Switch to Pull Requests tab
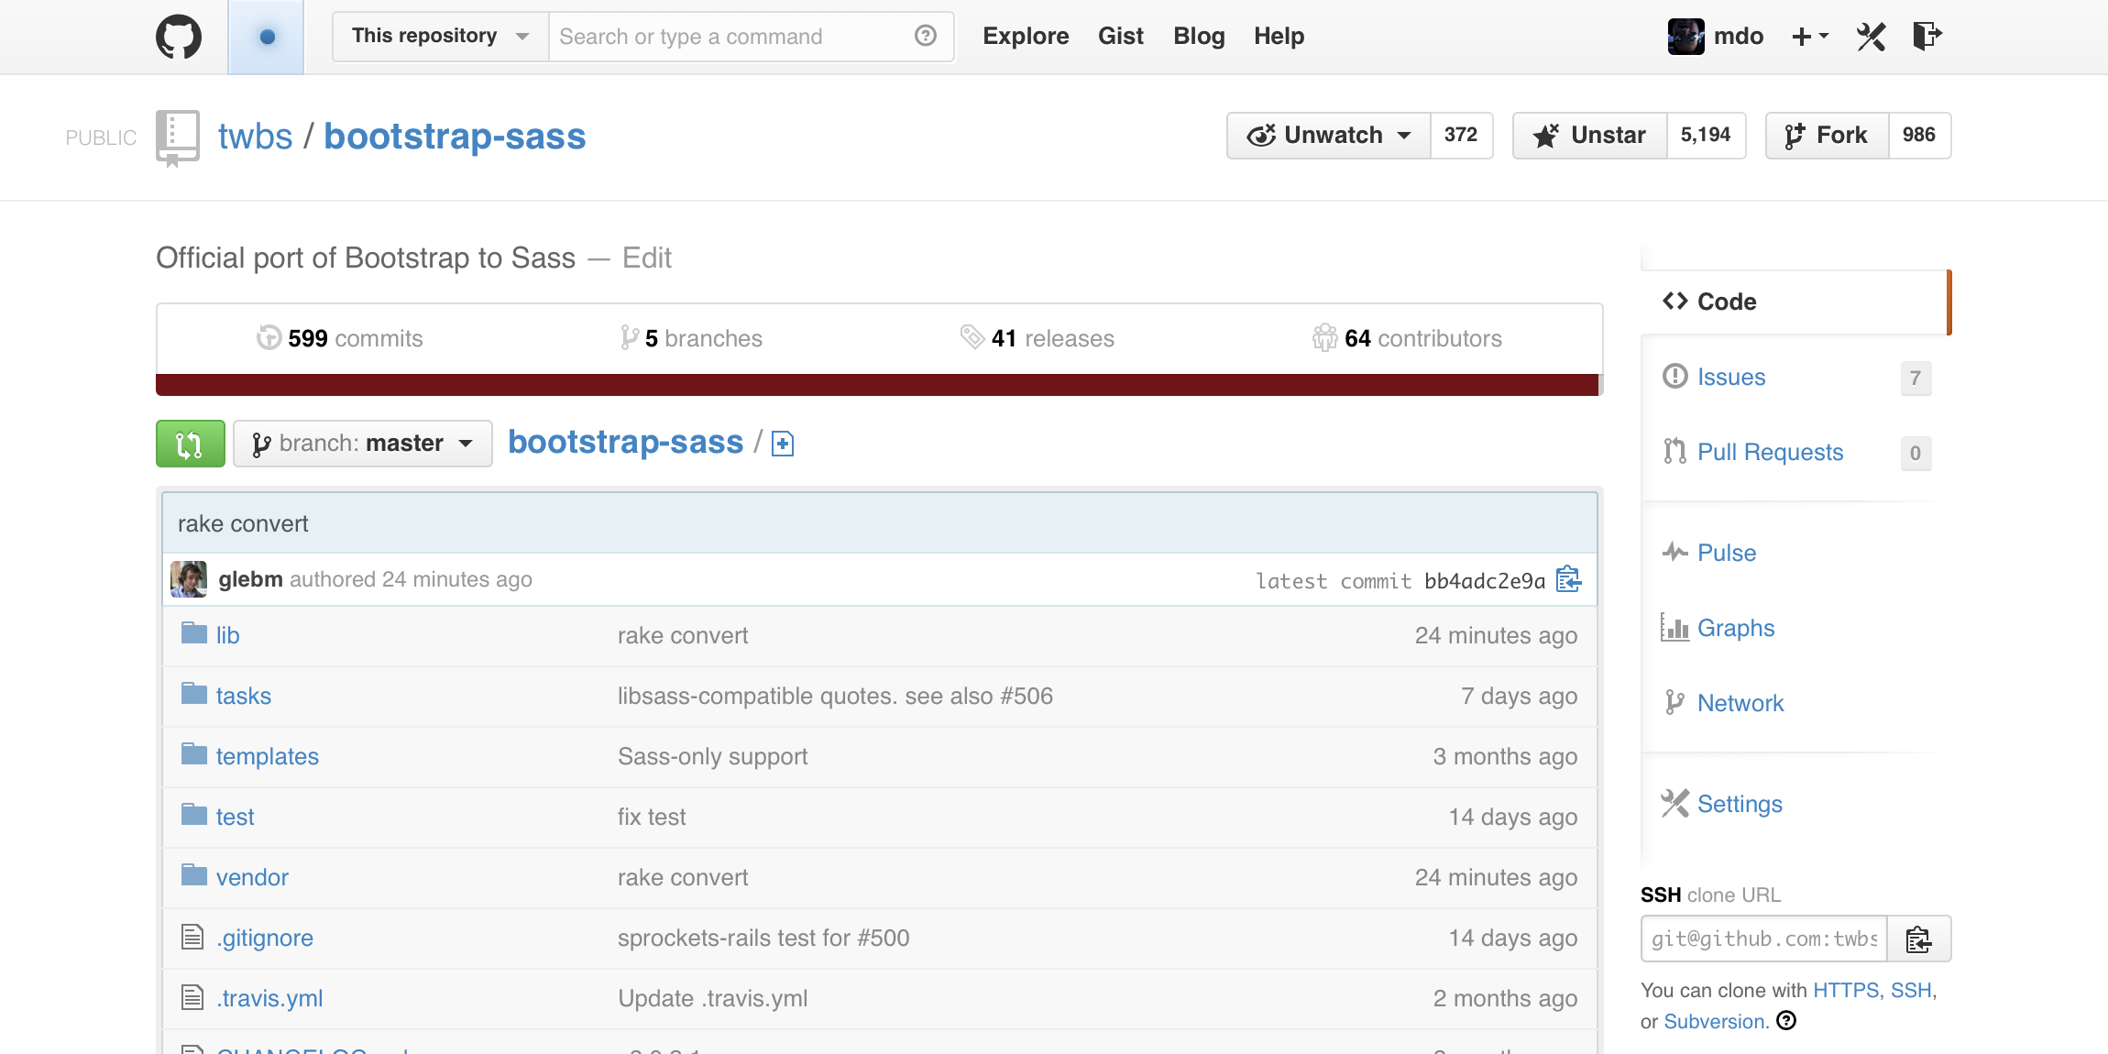Image resolution: width=2108 pixels, height=1054 pixels. tap(1769, 453)
